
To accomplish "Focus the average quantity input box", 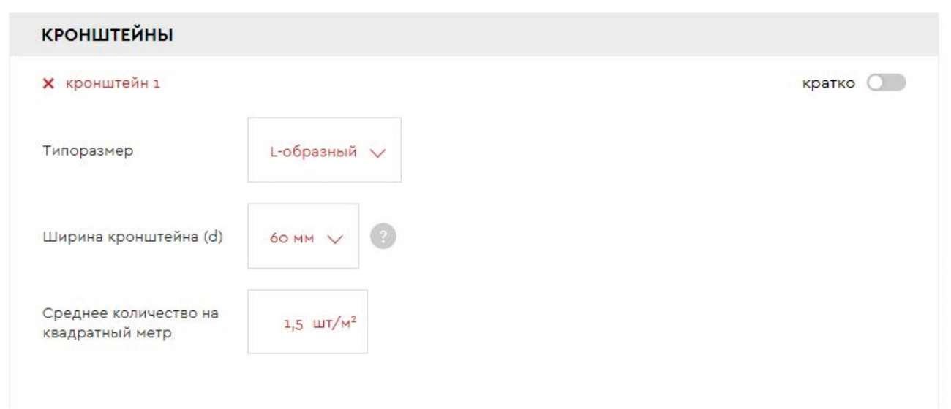I will [x=307, y=322].
